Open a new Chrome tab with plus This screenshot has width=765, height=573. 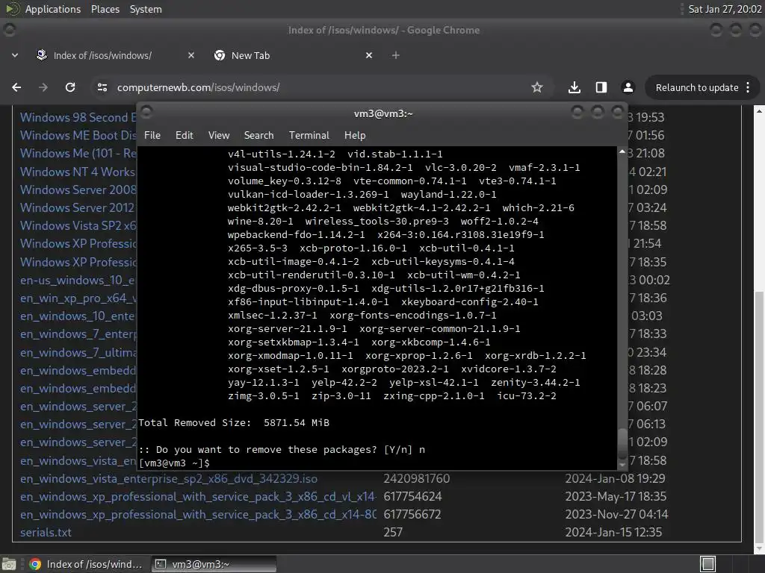point(396,55)
